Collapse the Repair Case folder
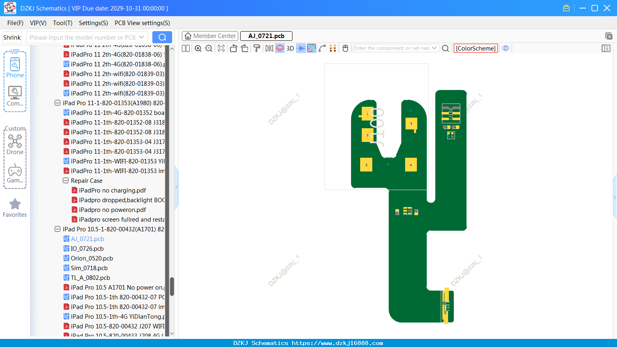617x347 pixels. coord(66,180)
